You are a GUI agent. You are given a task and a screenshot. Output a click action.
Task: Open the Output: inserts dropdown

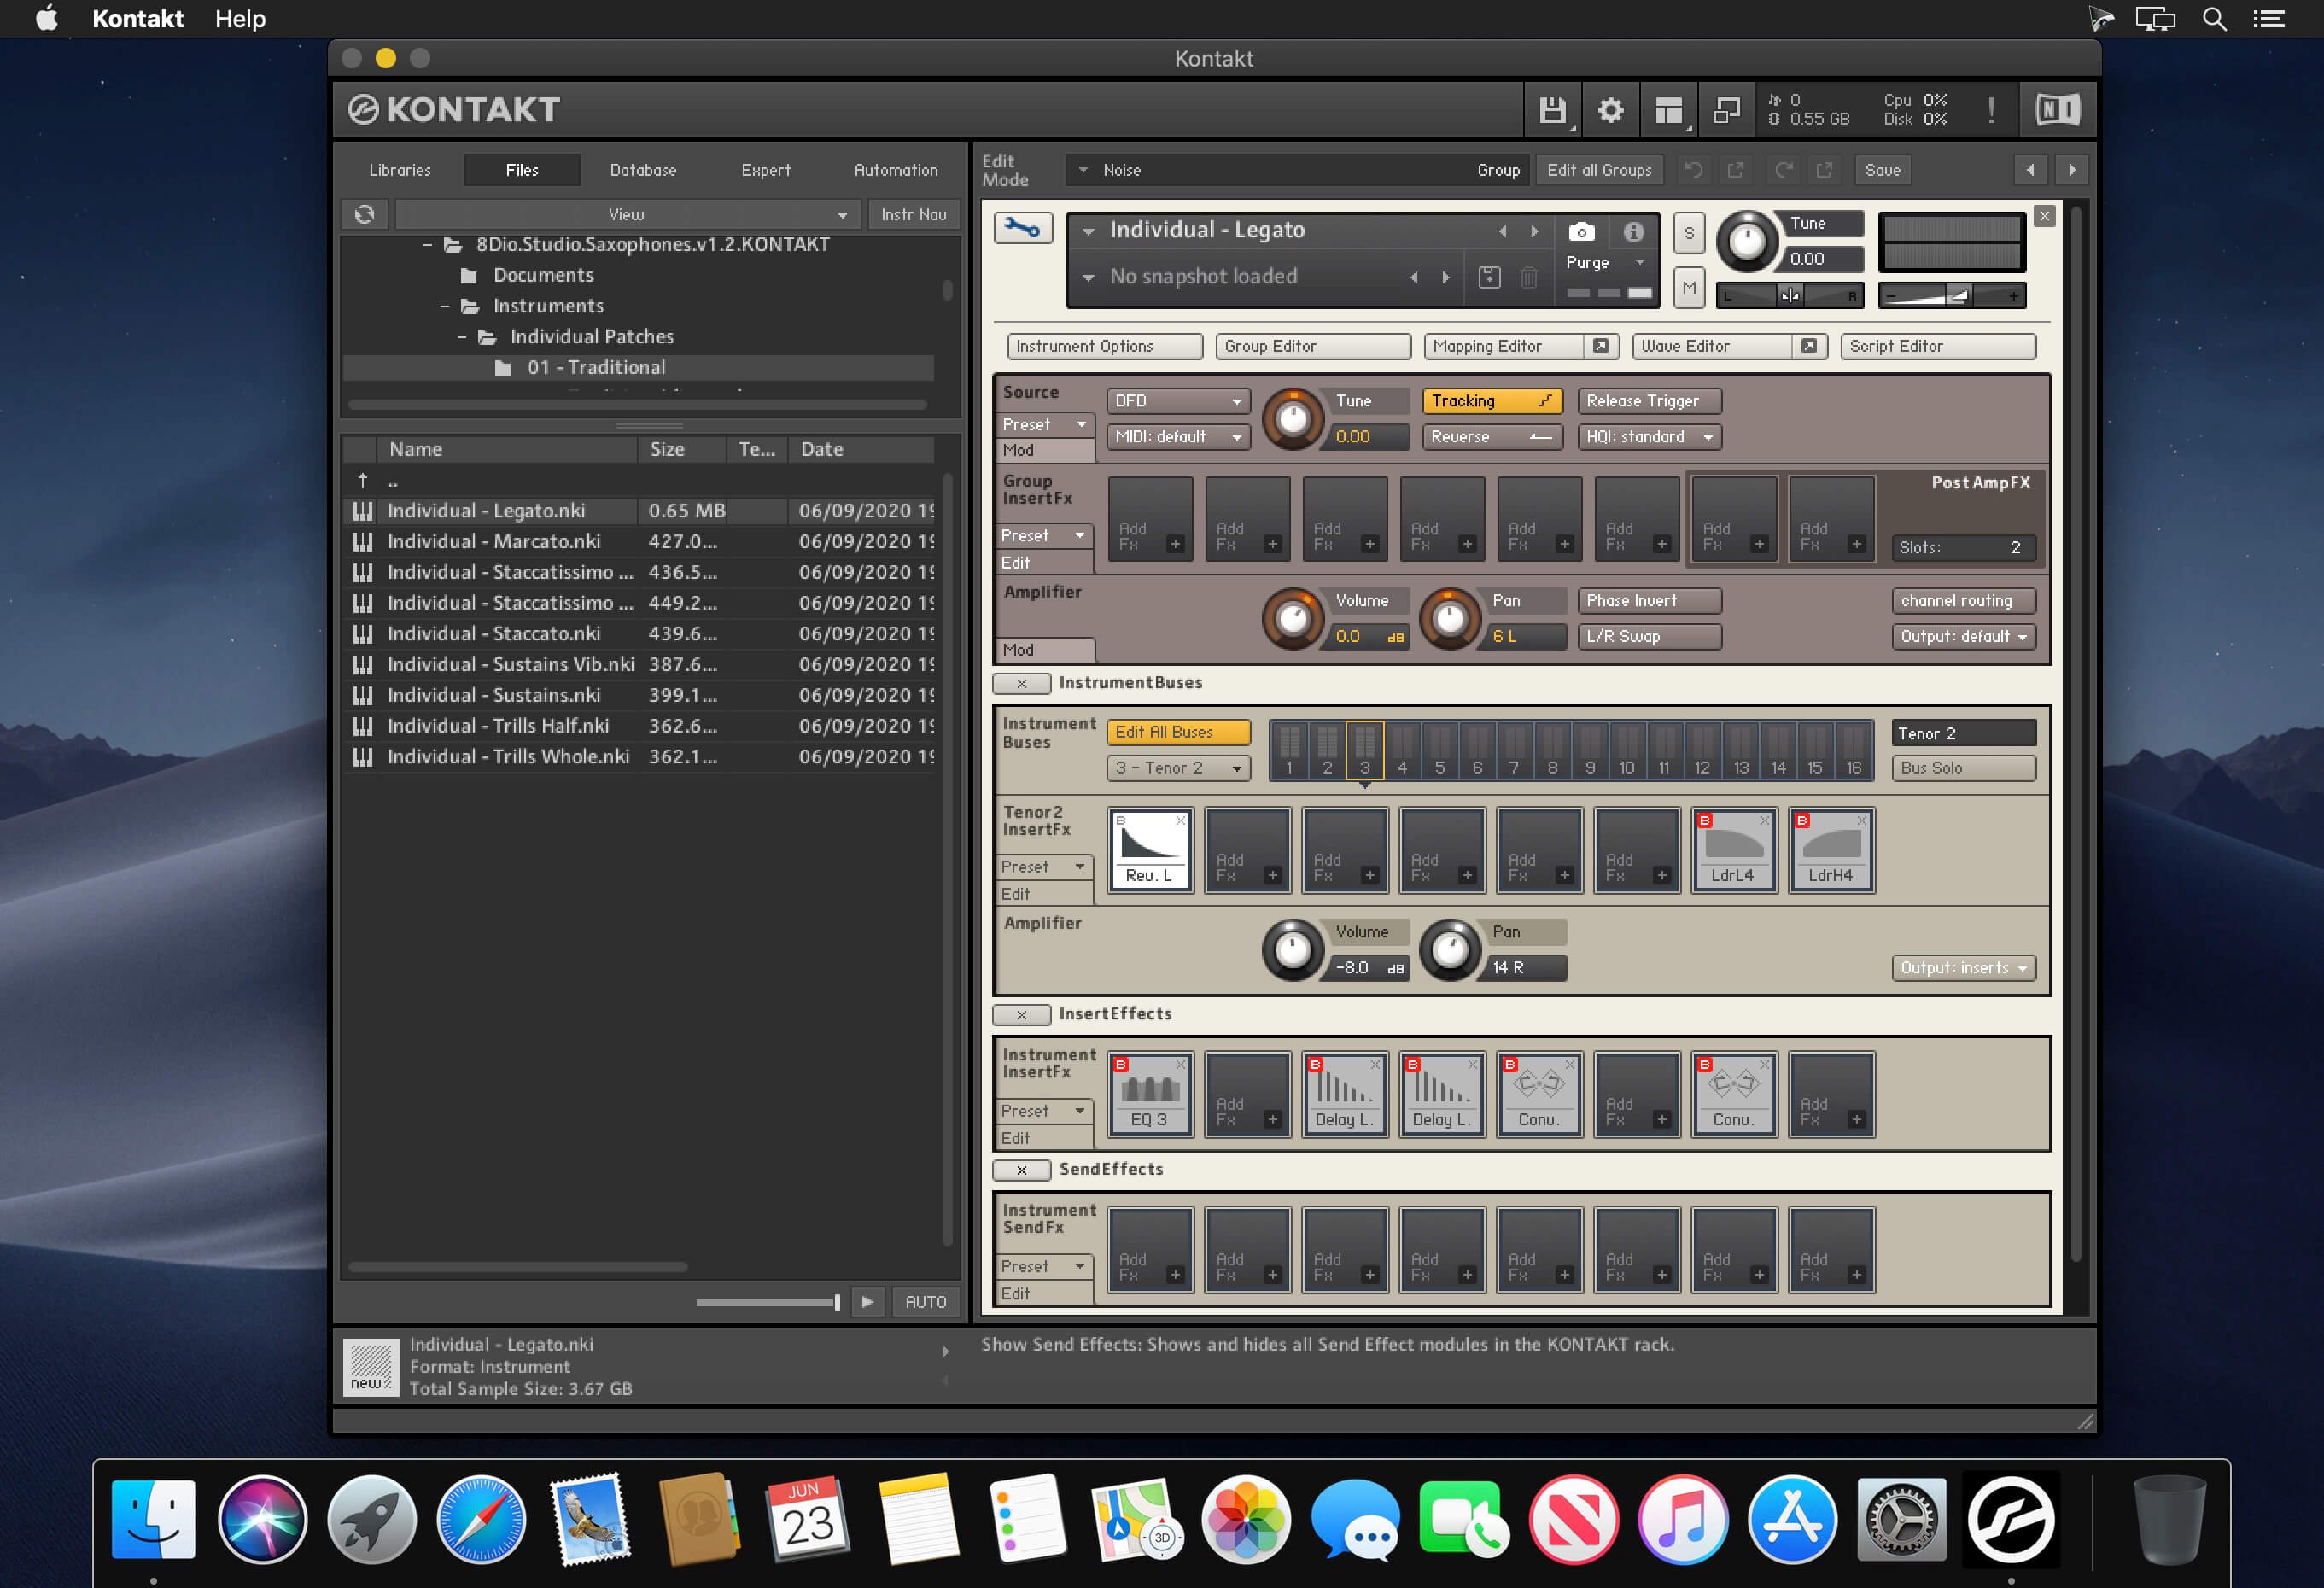coord(1964,968)
